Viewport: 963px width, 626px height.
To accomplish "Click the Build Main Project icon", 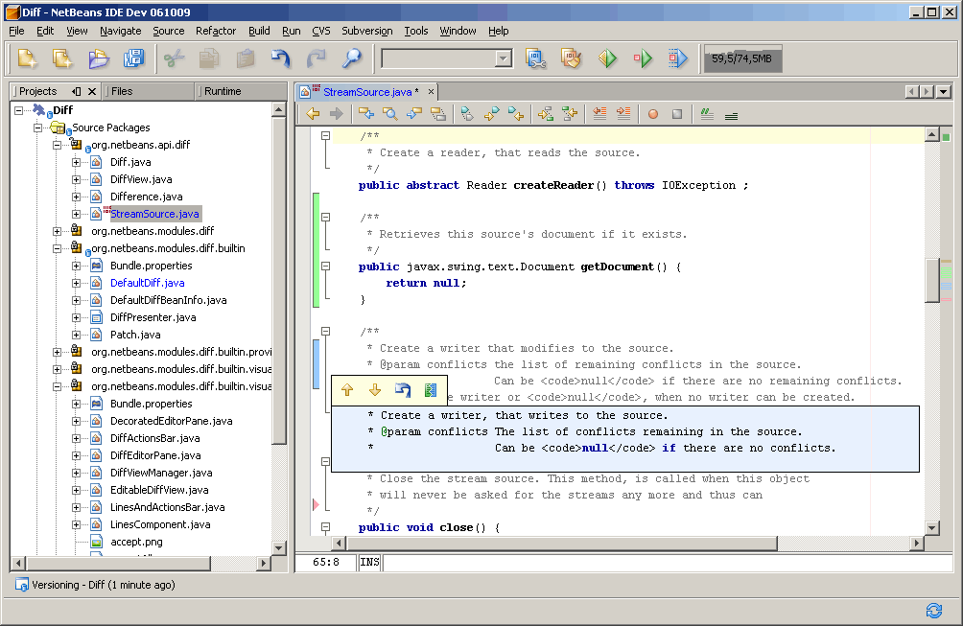I will (x=536, y=58).
